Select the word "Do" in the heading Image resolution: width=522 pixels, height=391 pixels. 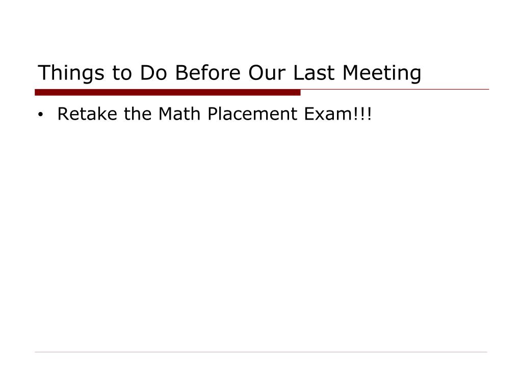tap(153, 72)
